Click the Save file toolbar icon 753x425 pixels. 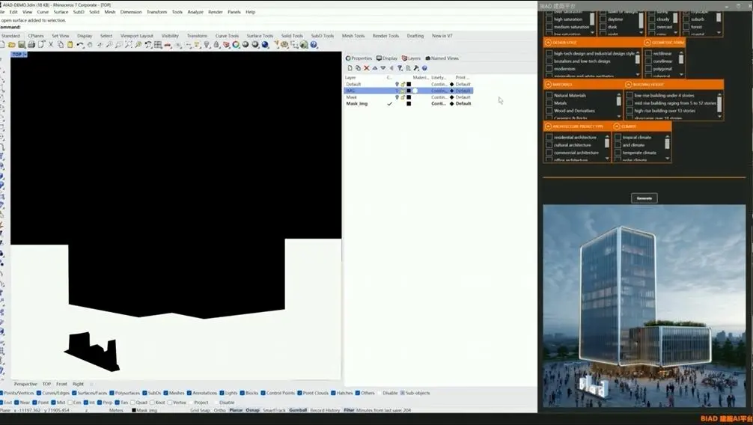pos(21,45)
